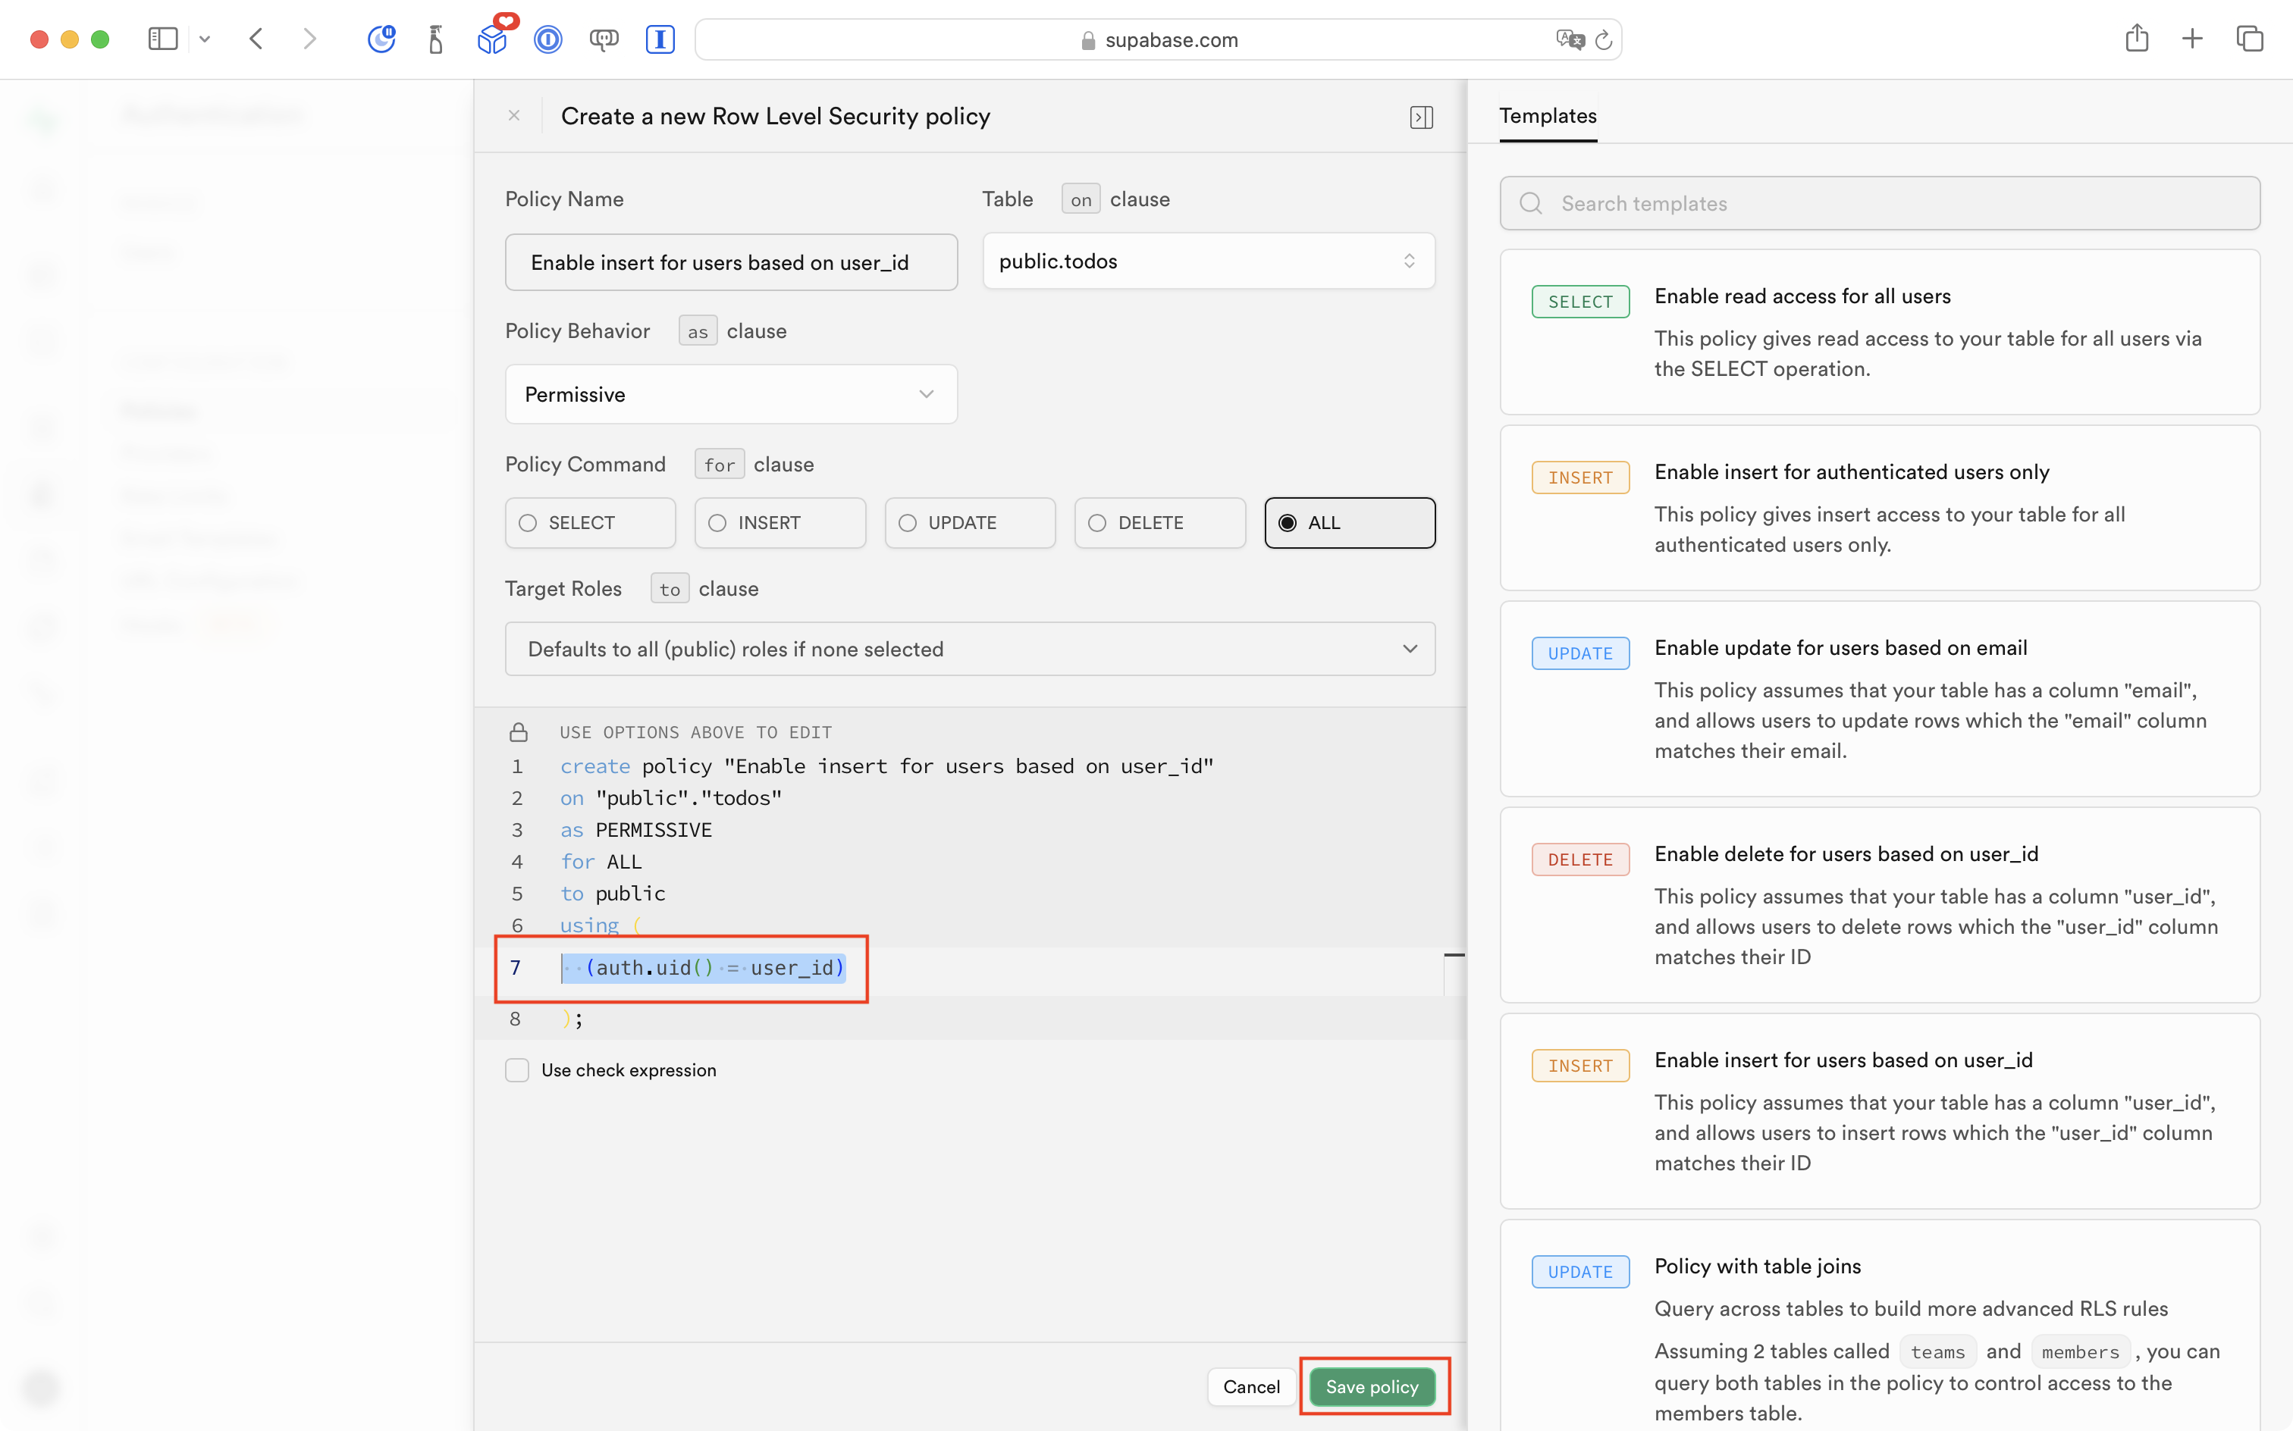Click the 1Password extension icon
The height and width of the screenshot is (1431, 2293).
click(x=548, y=39)
